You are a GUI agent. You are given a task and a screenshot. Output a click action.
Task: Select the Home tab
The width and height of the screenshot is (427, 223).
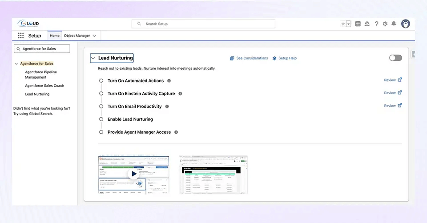(54, 36)
